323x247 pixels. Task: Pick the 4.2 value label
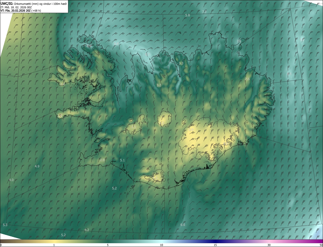[87, 230]
